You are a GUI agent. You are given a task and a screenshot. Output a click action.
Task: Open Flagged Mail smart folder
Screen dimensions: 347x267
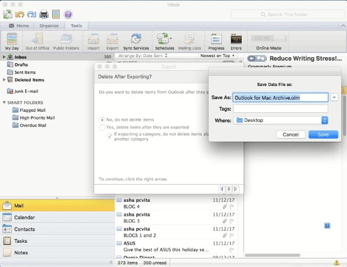click(32, 110)
